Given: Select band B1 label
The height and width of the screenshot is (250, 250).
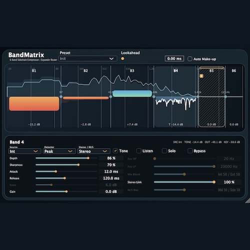Looking at the screenshot, I should (34, 70).
